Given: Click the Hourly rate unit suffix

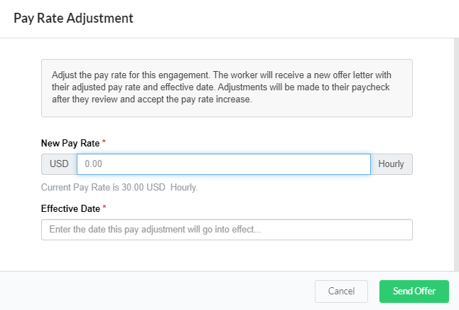Looking at the screenshot, I should click(x=391, y=164).
